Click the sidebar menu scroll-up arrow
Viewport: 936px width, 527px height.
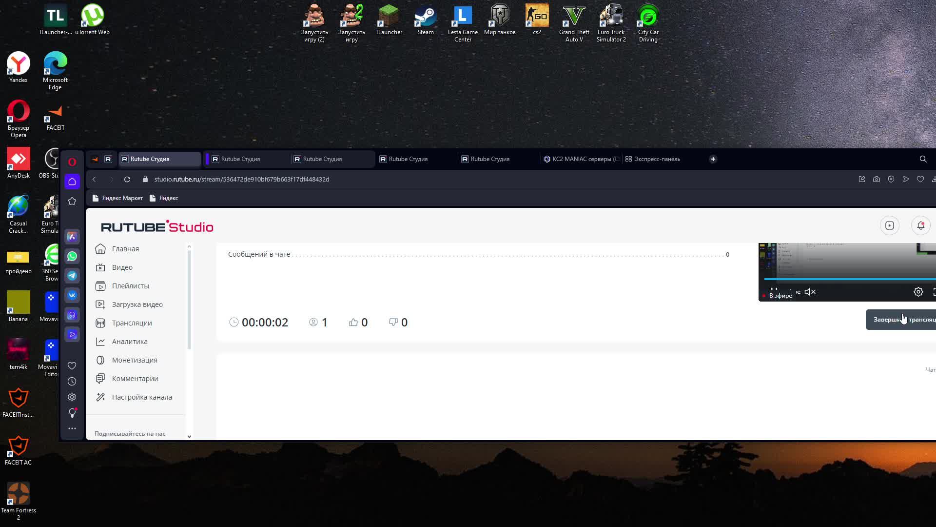(x=189, y=246)
